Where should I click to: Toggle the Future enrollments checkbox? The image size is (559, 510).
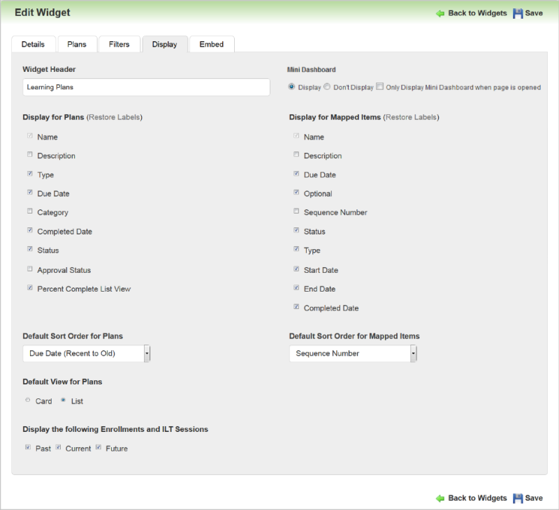click(x=99, y=447)
